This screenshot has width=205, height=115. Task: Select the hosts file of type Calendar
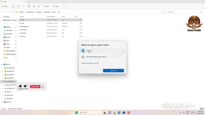pyautogui.click(x=51, y=23)
